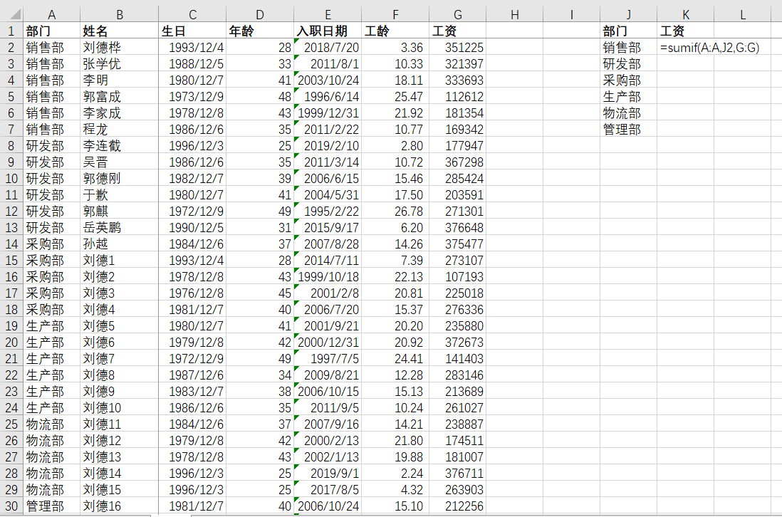The width and height of the screenshot is (782, 517).
Task: Click the 工龄 header cell
Action: click(377, 31)
